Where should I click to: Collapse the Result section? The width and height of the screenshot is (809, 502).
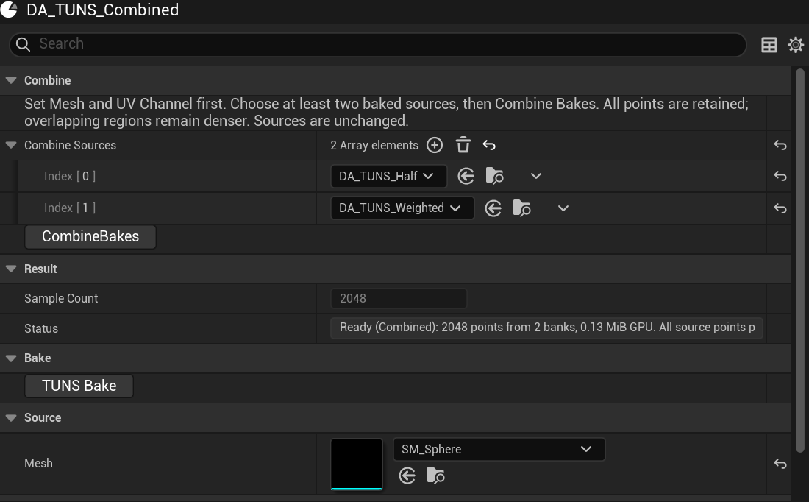[x=11, y=269]
